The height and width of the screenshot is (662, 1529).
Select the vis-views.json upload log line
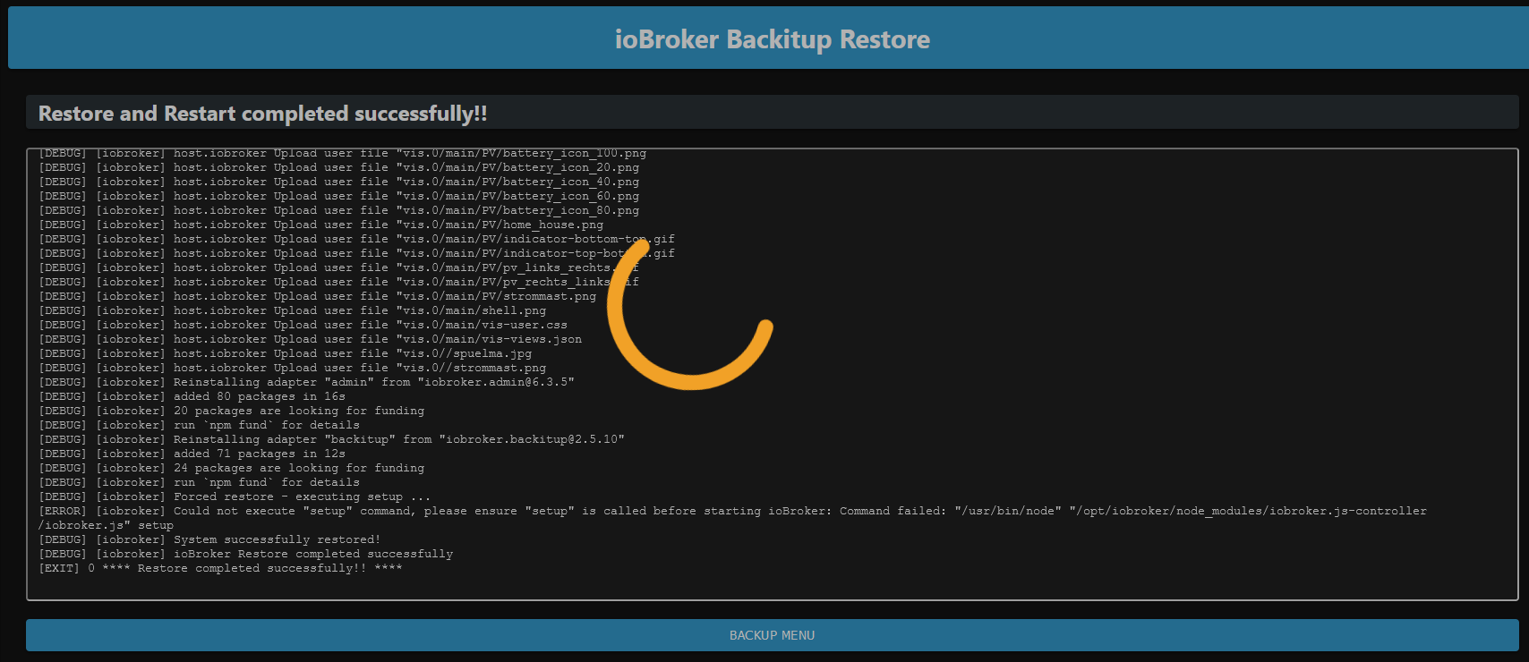(310, 339)
